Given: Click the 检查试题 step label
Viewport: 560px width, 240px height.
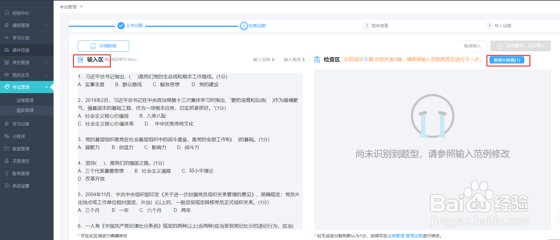Looking at the screenshot, I should coord(257,26).
